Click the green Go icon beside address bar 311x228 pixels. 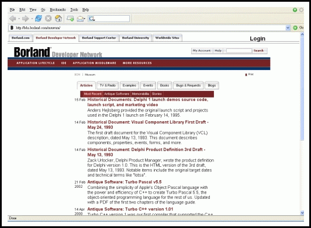[295, 28]
